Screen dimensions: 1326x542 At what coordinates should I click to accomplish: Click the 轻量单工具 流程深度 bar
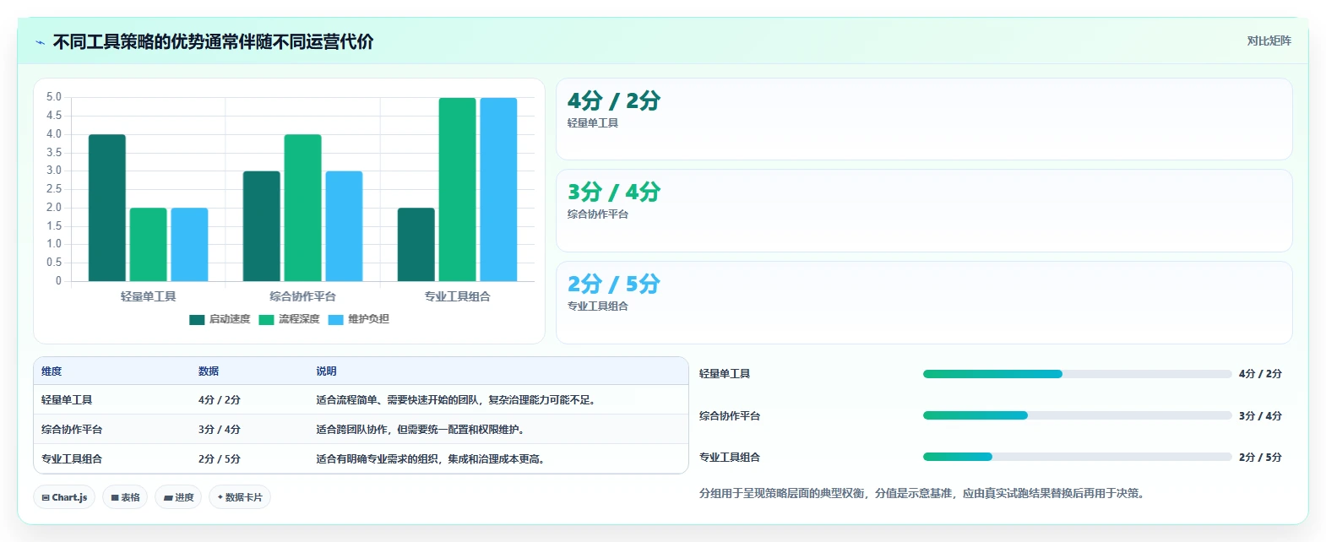pyautogui.click(x=148, y=245)
